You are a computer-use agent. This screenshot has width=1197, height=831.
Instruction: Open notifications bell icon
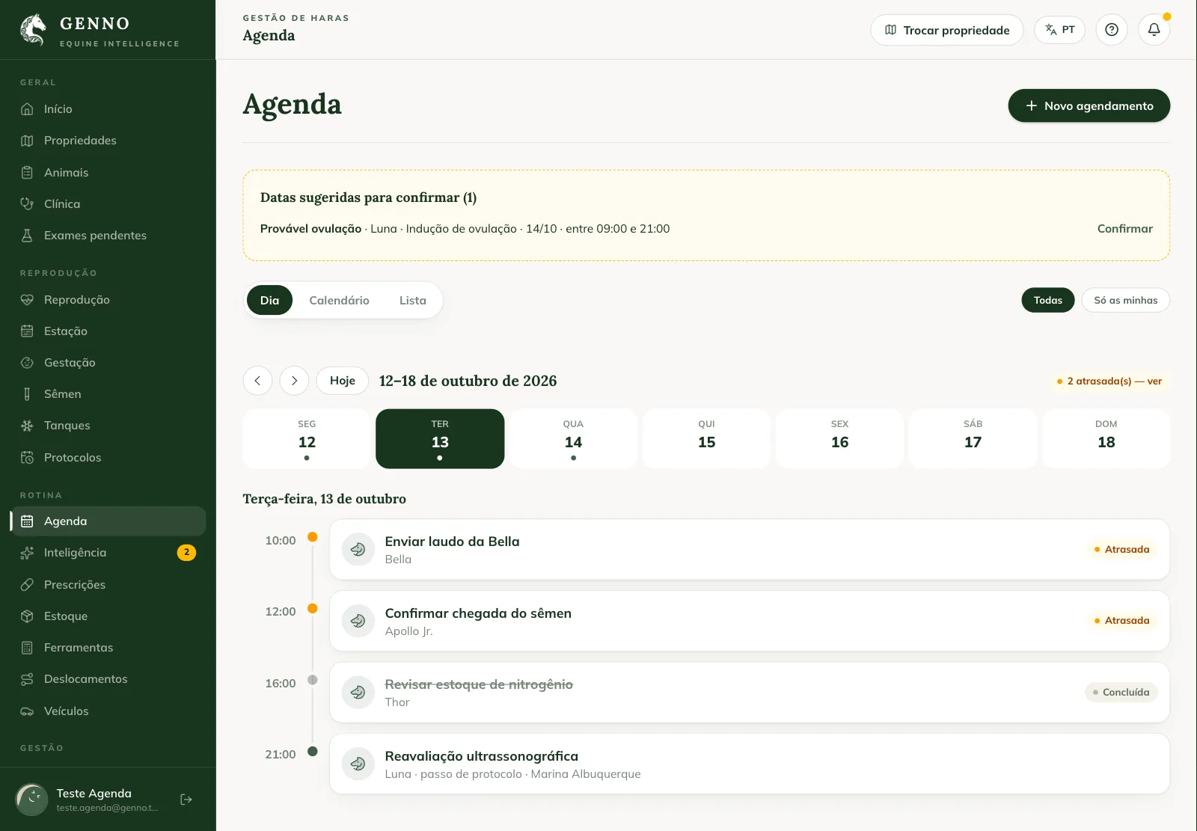pos(1154,30)
